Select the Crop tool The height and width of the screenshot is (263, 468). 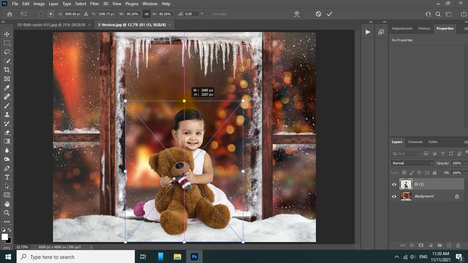7,70
